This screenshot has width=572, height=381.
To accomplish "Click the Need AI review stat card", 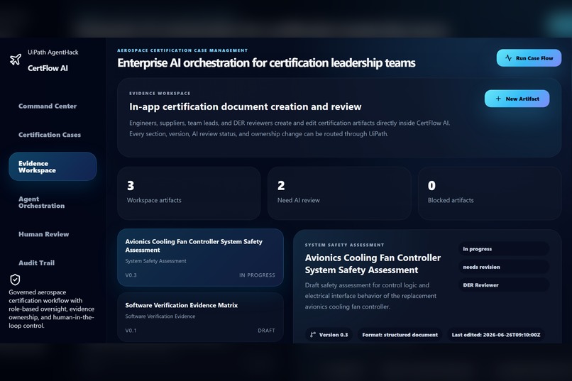I will coord(339,193).
